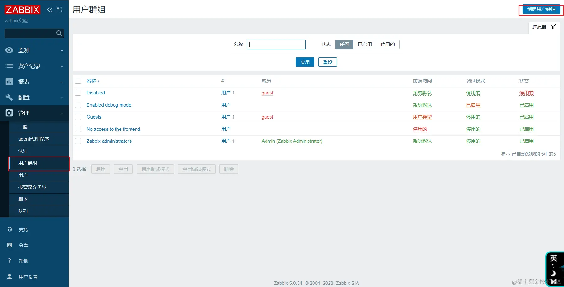Click the 用户 link in the Zabbix administrators row

coord(226,141)
